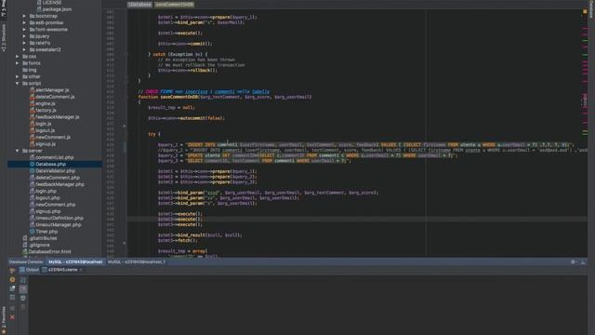Open engine.js file

coord(43,103)
